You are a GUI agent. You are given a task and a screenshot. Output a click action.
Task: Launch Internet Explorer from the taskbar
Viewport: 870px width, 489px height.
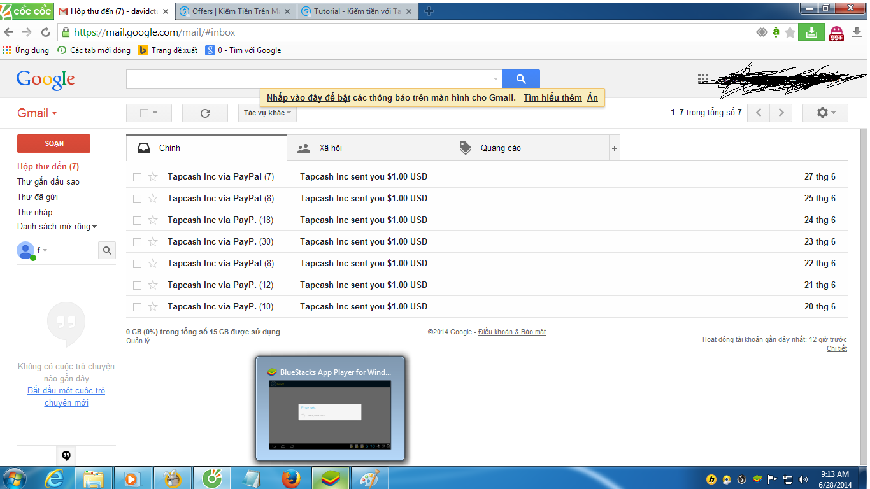tap(55, 478)
